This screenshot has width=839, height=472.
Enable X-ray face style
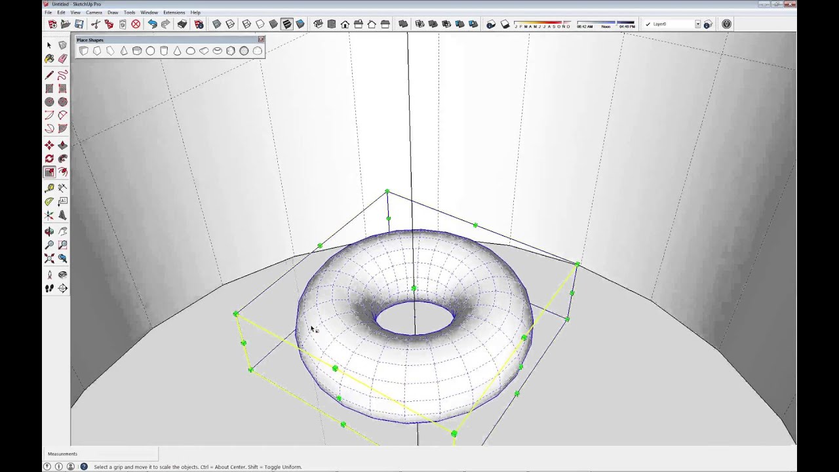216,24
